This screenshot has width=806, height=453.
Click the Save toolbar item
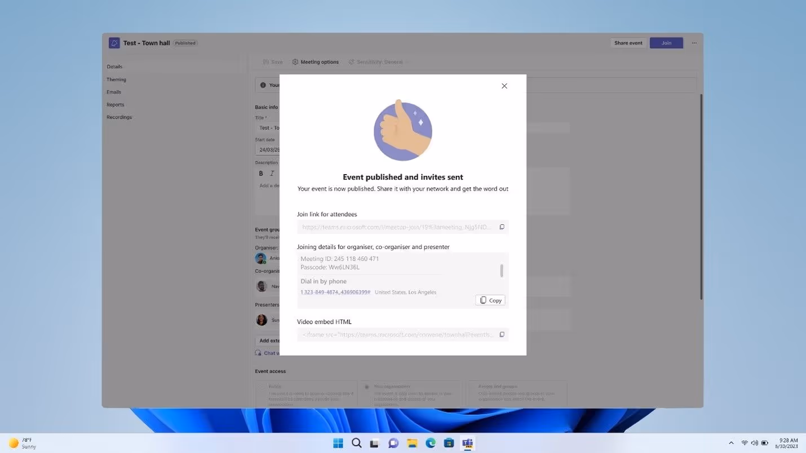coord(273,62)
